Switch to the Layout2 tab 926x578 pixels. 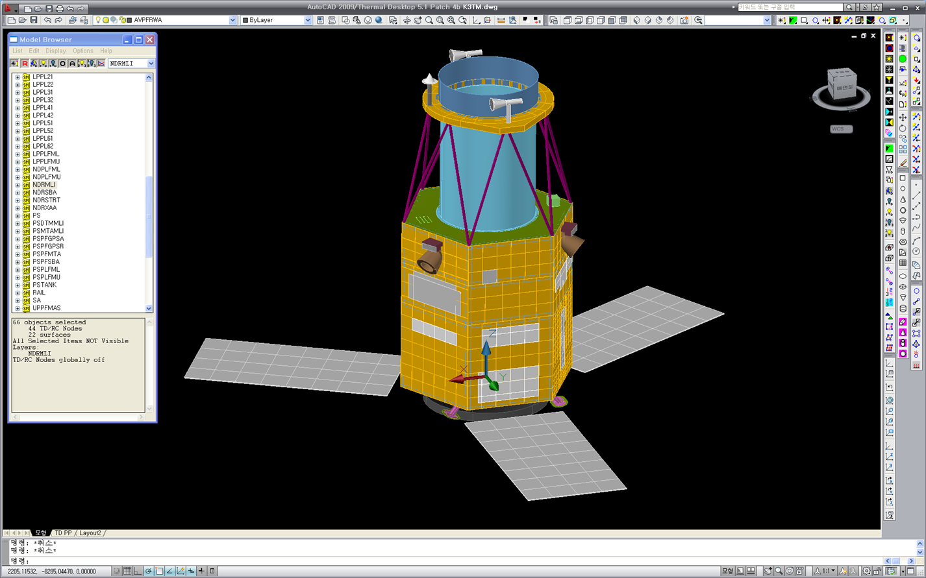click(x=90, y=533)
